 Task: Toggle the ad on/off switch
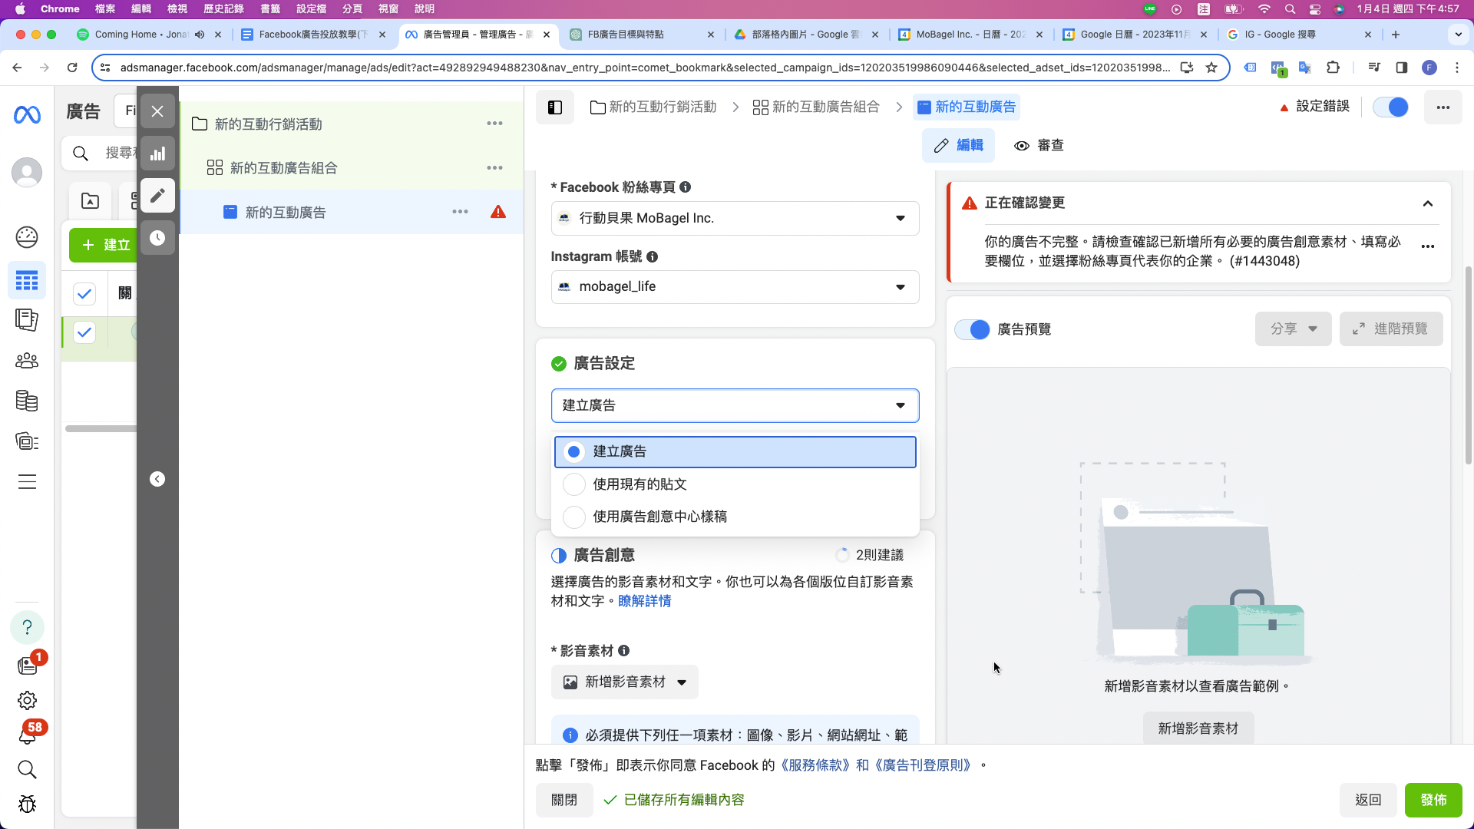[1391, 107]
